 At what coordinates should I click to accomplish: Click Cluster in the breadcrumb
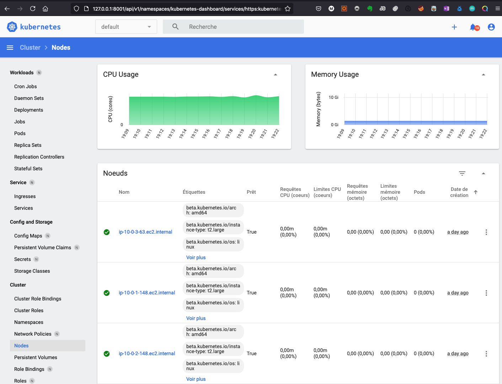click(30, 48)
